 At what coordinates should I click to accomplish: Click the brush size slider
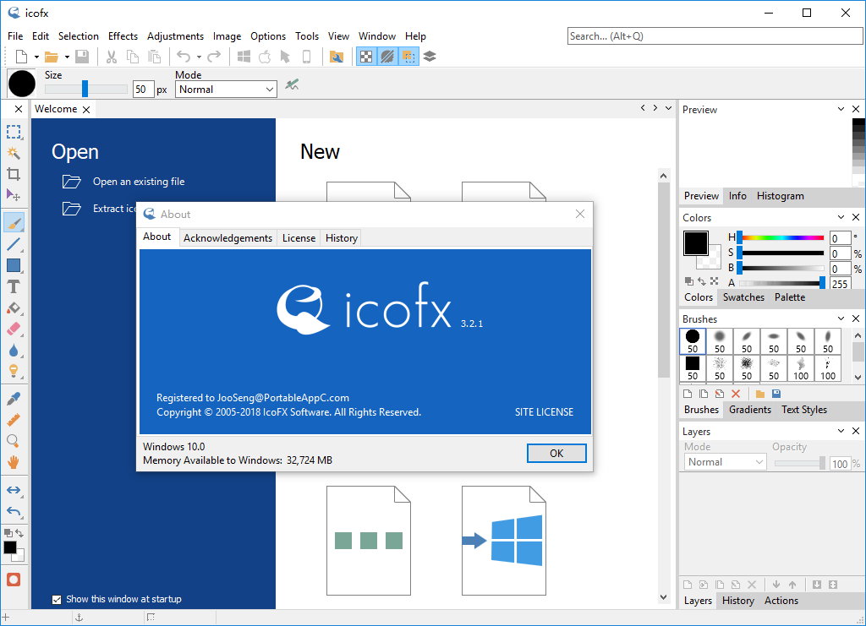(85, 89)
